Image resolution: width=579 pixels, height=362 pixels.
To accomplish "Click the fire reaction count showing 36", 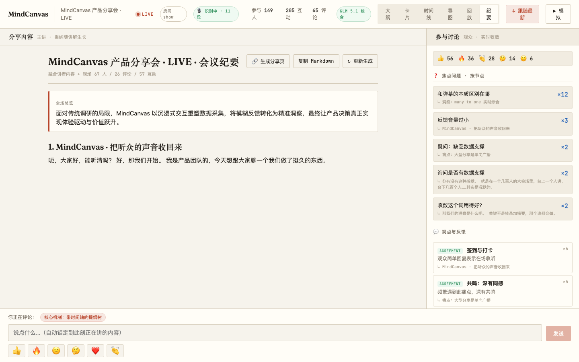I will (x=466, y=58).
